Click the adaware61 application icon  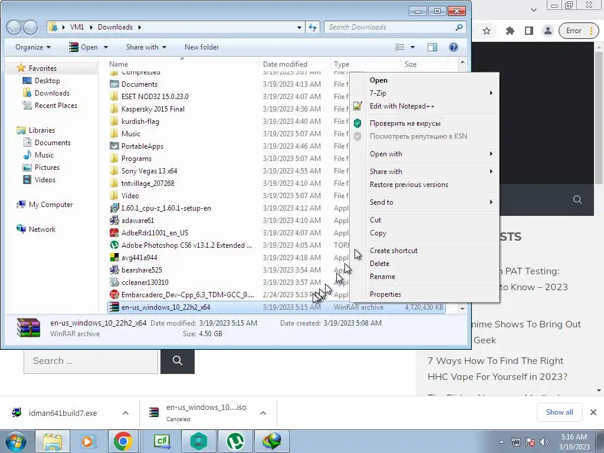[114, 221]
